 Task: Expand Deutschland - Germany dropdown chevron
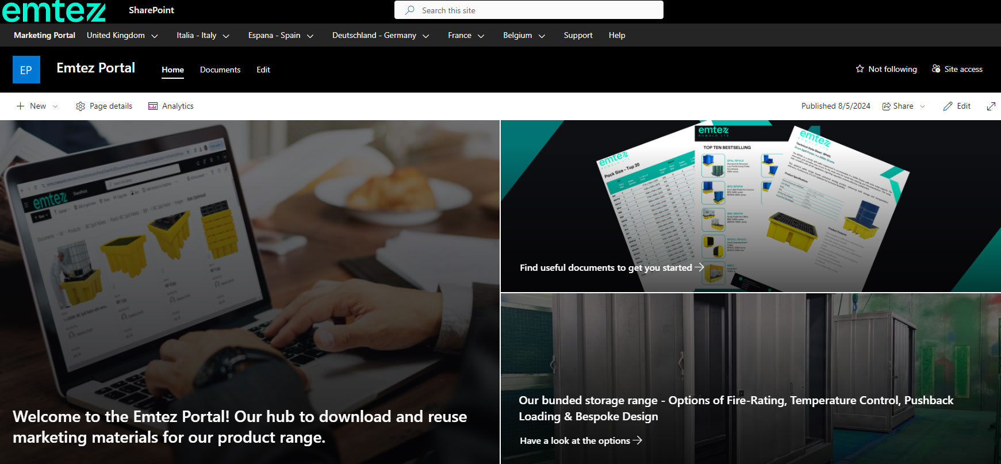tap(426, 36)
